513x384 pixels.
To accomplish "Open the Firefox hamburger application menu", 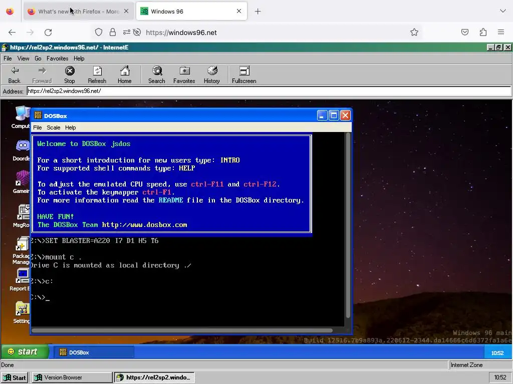I will click(501, 32).
